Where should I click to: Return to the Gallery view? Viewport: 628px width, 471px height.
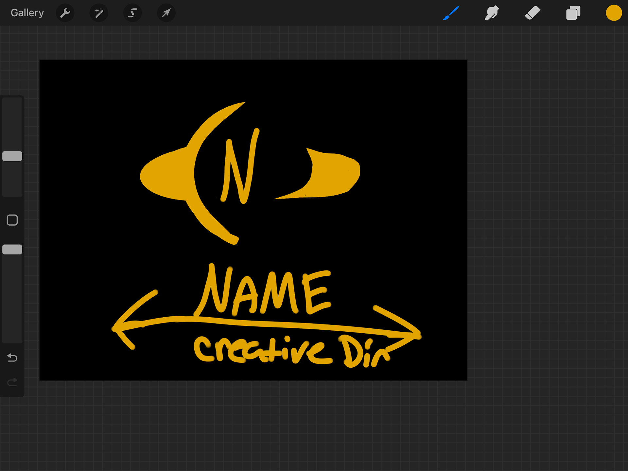pyautogui.click(x=27, y=13)
